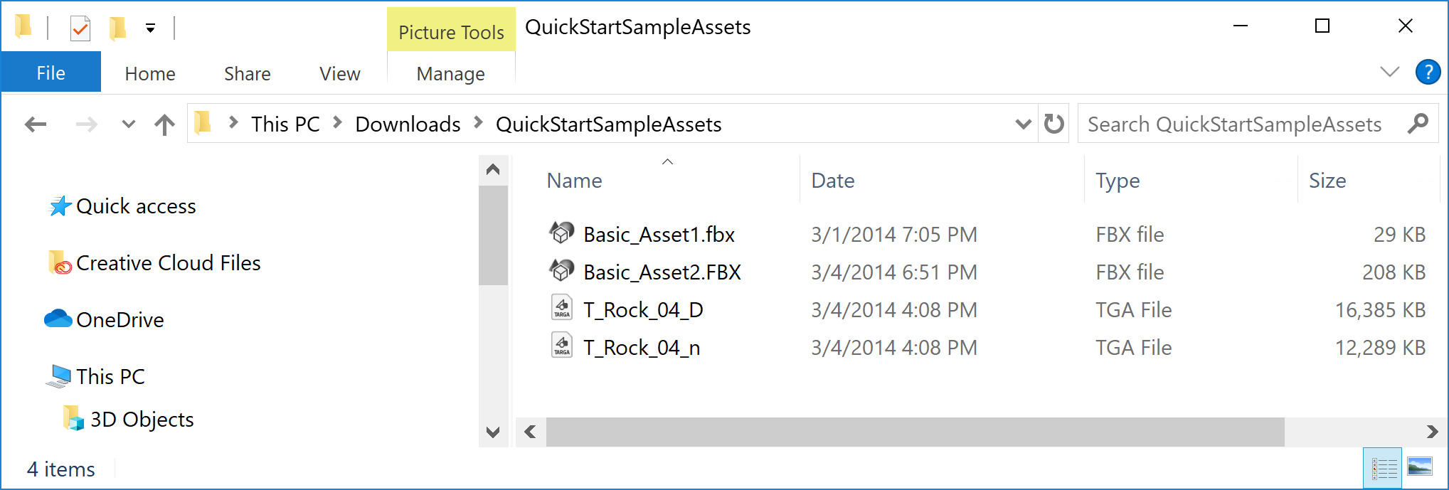
Task: Navigate up one folder level arrow
Action: coord(164,125)
